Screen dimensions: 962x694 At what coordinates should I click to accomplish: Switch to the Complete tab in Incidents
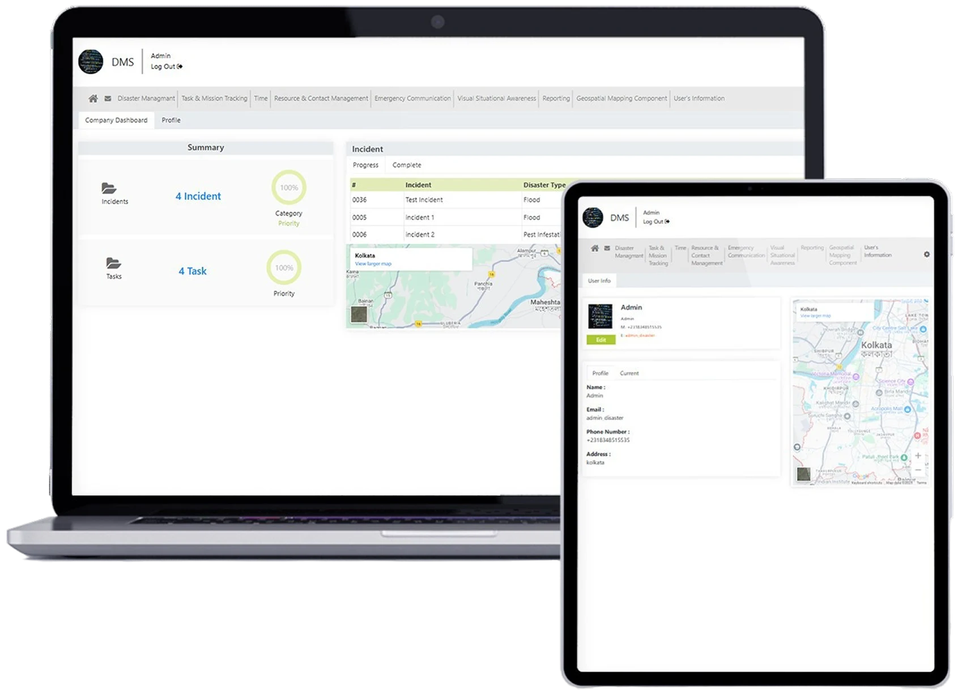406,165
